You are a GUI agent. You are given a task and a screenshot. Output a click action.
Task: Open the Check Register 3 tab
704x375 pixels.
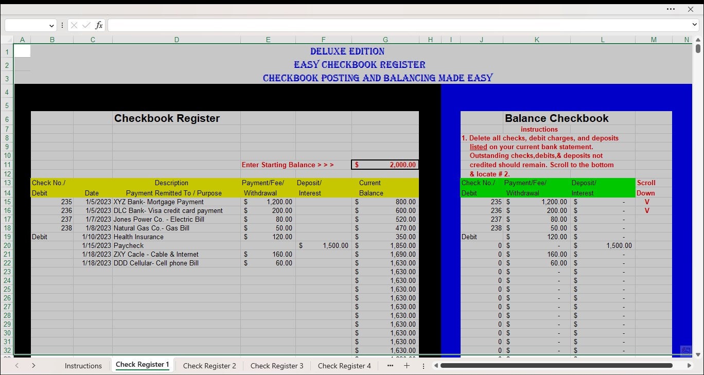click(277, 365)
